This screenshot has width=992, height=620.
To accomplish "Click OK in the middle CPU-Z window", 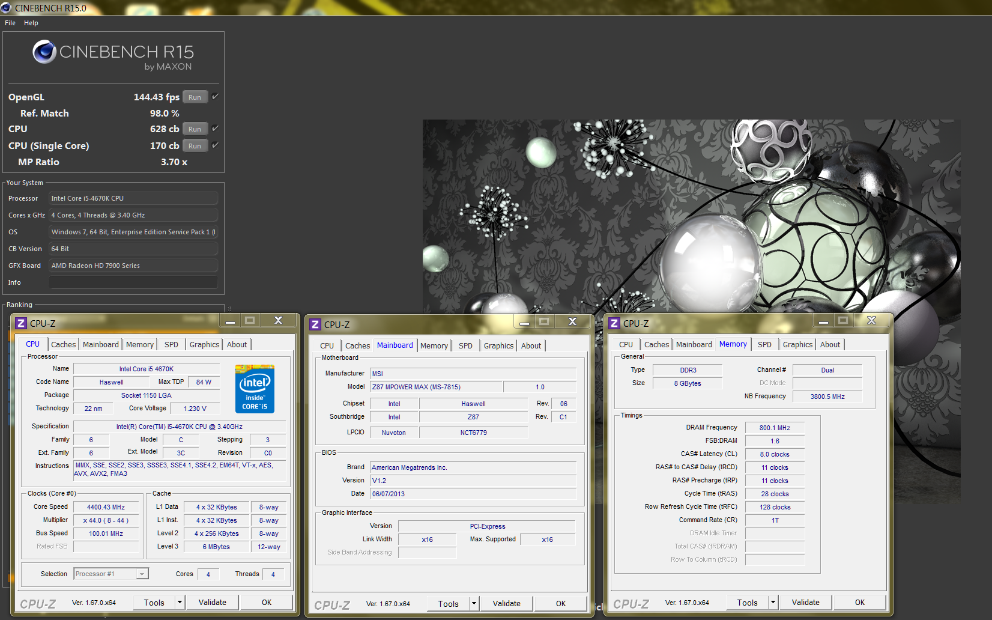I will pyautogui.click(x=561, y=603).
